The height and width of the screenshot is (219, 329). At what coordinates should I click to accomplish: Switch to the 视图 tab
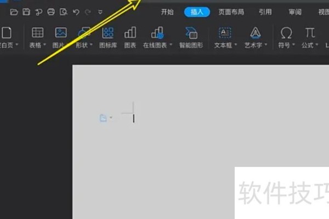324,12
